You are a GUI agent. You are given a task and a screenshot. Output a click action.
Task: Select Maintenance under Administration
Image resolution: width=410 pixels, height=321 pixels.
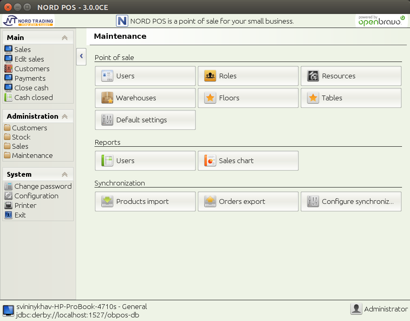[x=8, y=156]
